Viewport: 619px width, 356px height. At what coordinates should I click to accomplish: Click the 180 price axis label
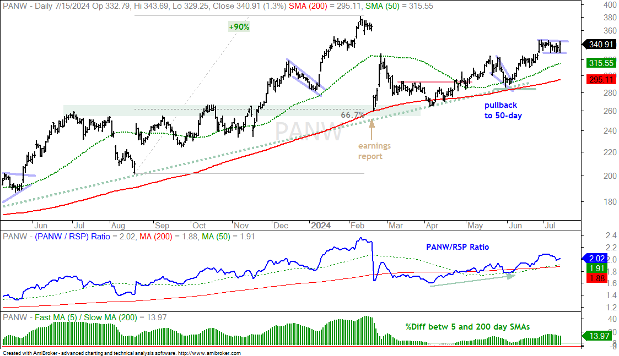point(610,202)
